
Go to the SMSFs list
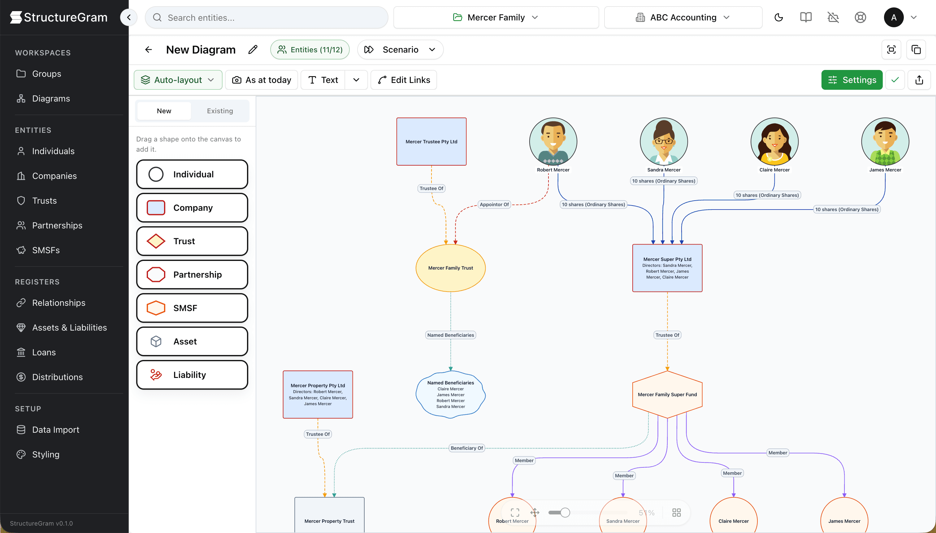click(x=46, y=250)
